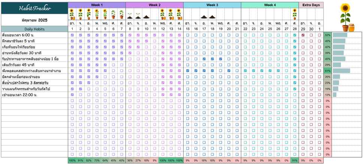Click the Week 3 header
The image size is (363, 164).
click(x=212, y=5)
